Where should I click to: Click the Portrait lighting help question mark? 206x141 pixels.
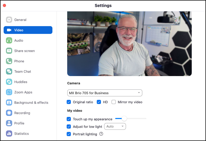pyautogui.click(x=101, y=134)
